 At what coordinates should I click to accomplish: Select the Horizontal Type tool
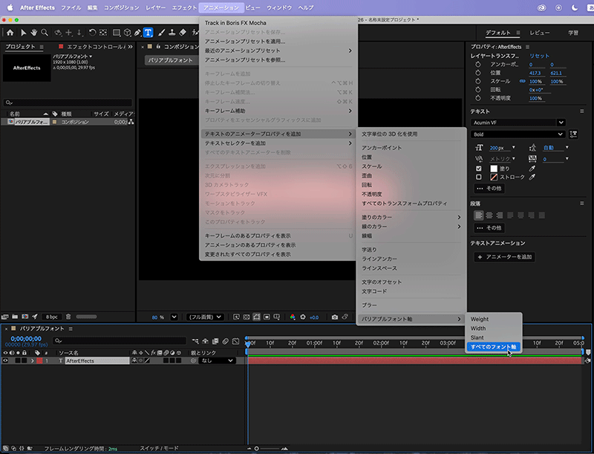(x=148, y=33)
